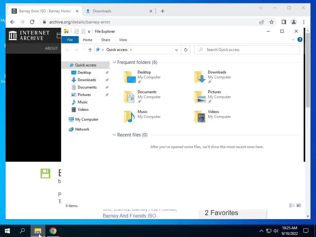Click the ABOUT link on Internet Archive
This screenshot has width=316, height=237.
[x=51, y=48]
